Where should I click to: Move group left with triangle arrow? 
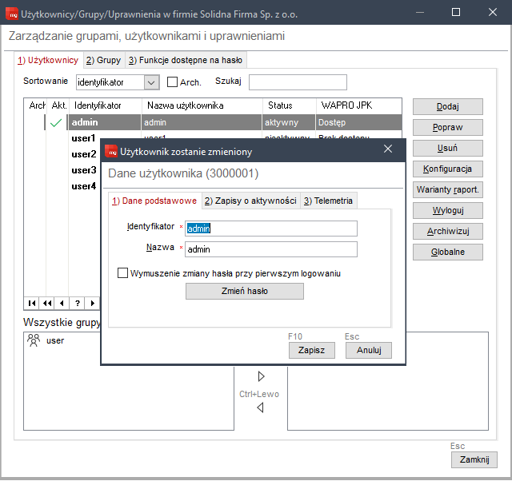[260, 407]
